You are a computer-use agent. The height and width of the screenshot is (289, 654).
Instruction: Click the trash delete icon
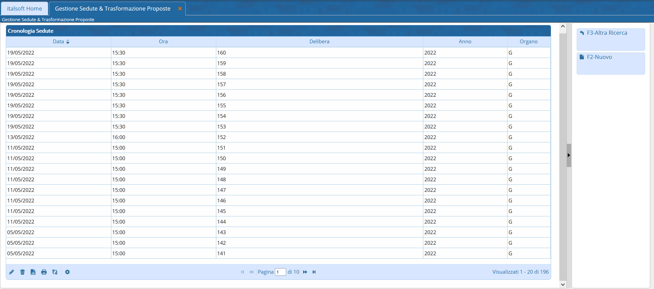[x=22, y=272]
